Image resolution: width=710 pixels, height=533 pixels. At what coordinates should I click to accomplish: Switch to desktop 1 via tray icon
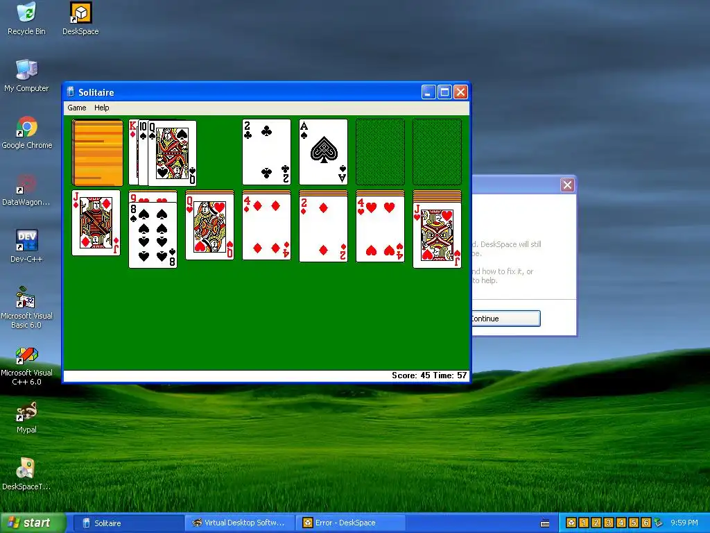point(584,523)
